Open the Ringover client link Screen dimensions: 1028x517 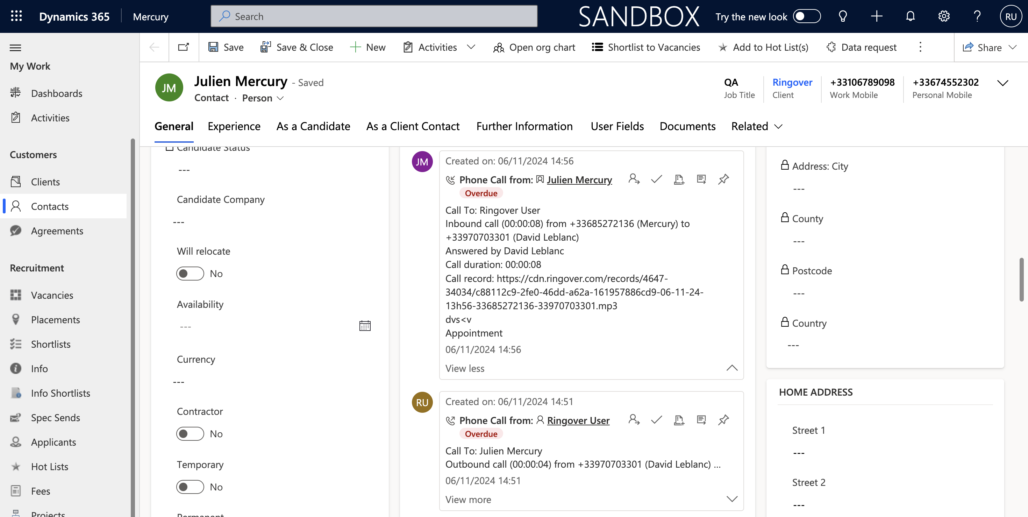[792, 82]
